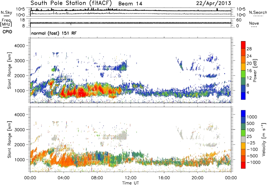Click the '500' velocity colorbar label
267x185 pixels.
(x=251, y=123)
